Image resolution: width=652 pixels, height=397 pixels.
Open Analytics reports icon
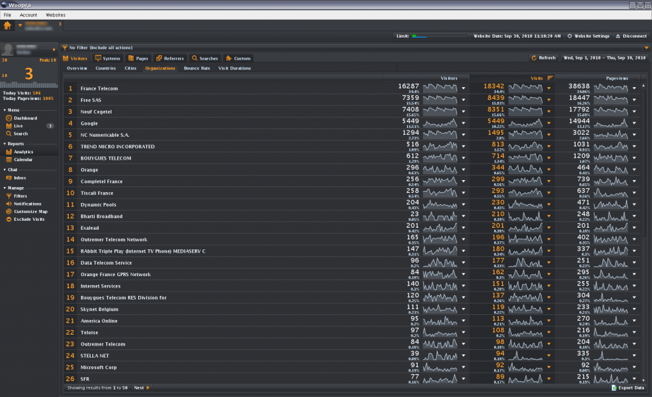tap(9, 152)
